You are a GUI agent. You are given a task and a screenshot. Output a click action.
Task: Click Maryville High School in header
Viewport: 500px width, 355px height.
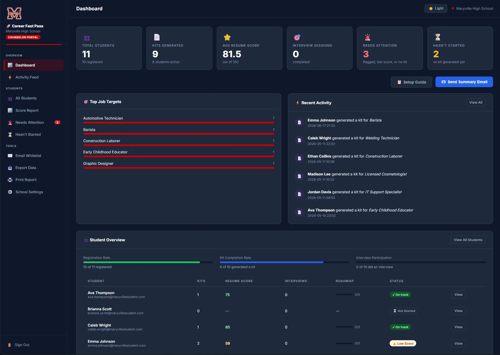coord(474,9)
